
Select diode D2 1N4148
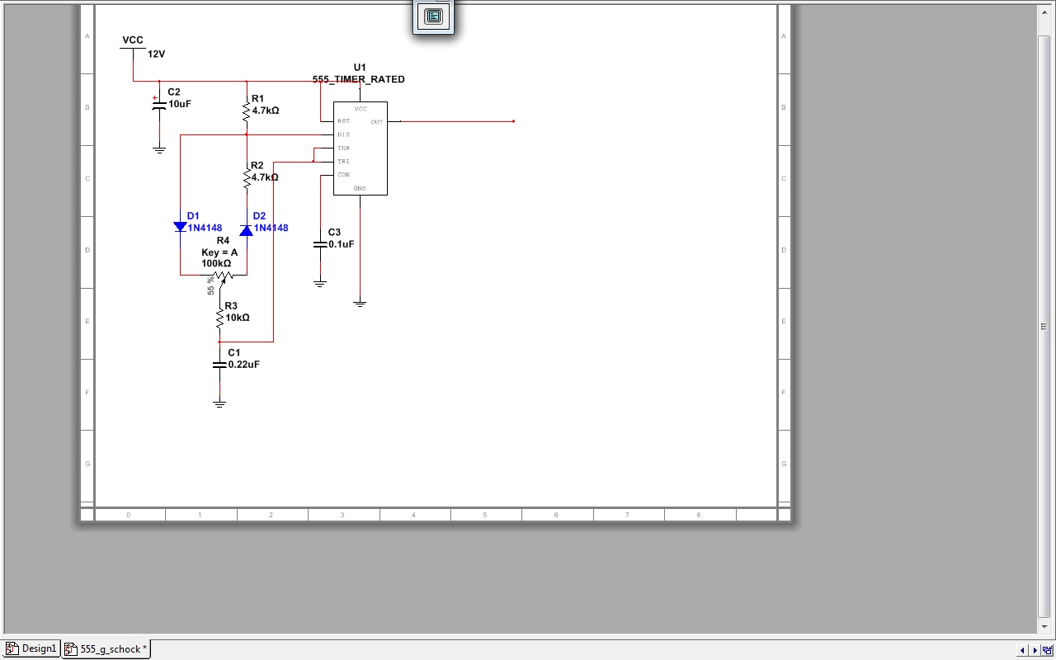tap(246, 230)
